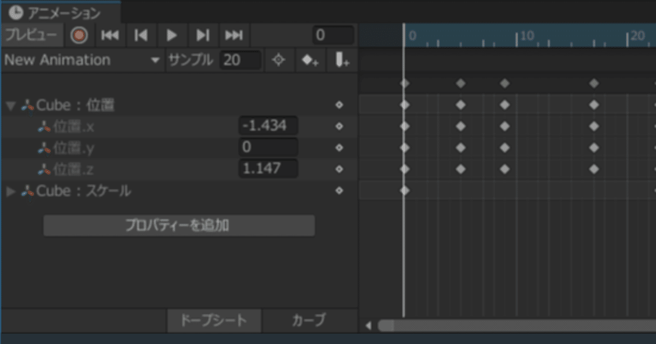Play the animation

tap(172, 35)
